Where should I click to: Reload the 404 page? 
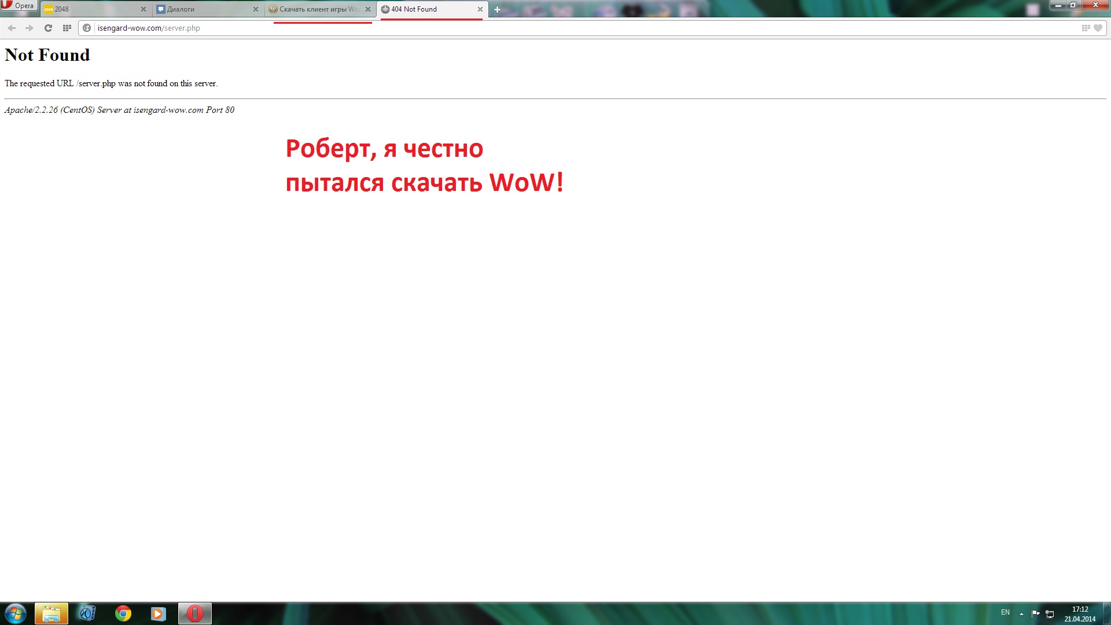pyautogui.click(x=48, y=28)
